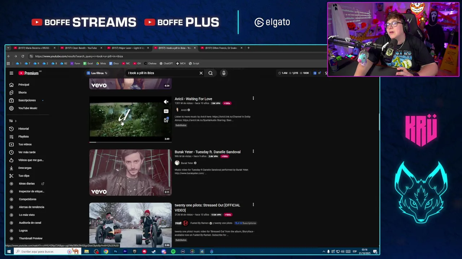Click the thumbnail download icon on the Avicii preview
The width and height of the screenshot is (462, 259).
[166, 120]
